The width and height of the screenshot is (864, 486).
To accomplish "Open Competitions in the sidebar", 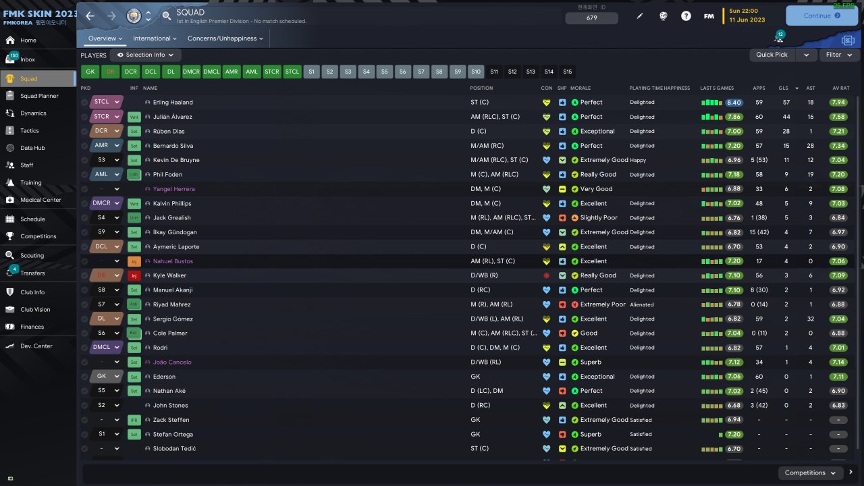I will tap(38, 236).
